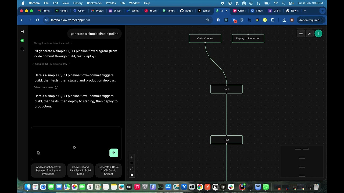344x193 pixels.
Task: Open Chrome extensions puzzle icon
Action: click(273, 20)
